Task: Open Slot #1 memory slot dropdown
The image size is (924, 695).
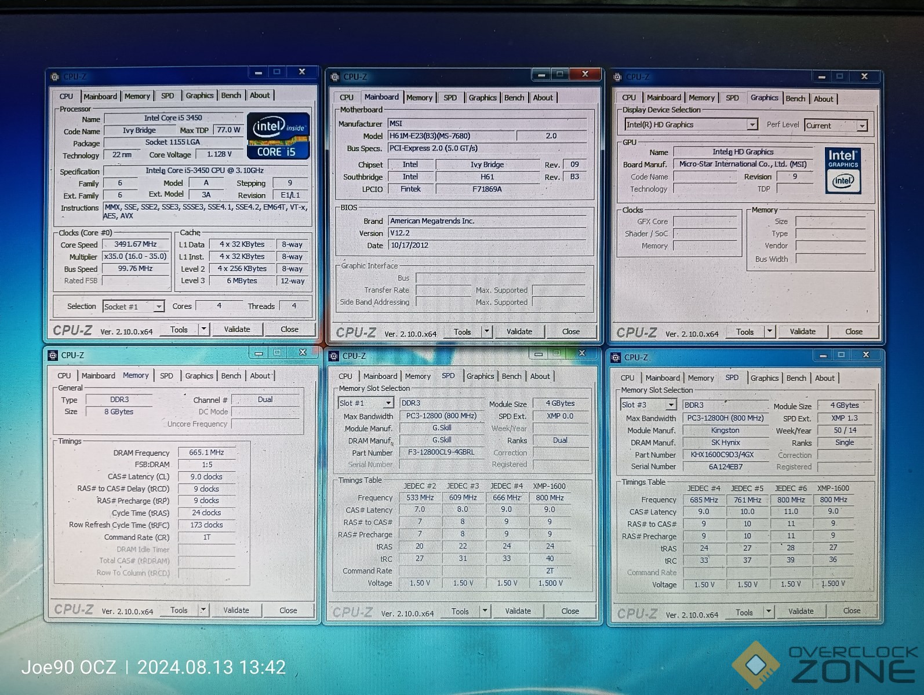Action: coord(388,403)
